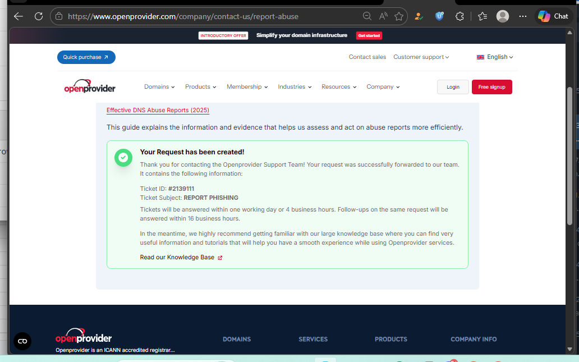Open the accessibility widget black circle button

22,341
